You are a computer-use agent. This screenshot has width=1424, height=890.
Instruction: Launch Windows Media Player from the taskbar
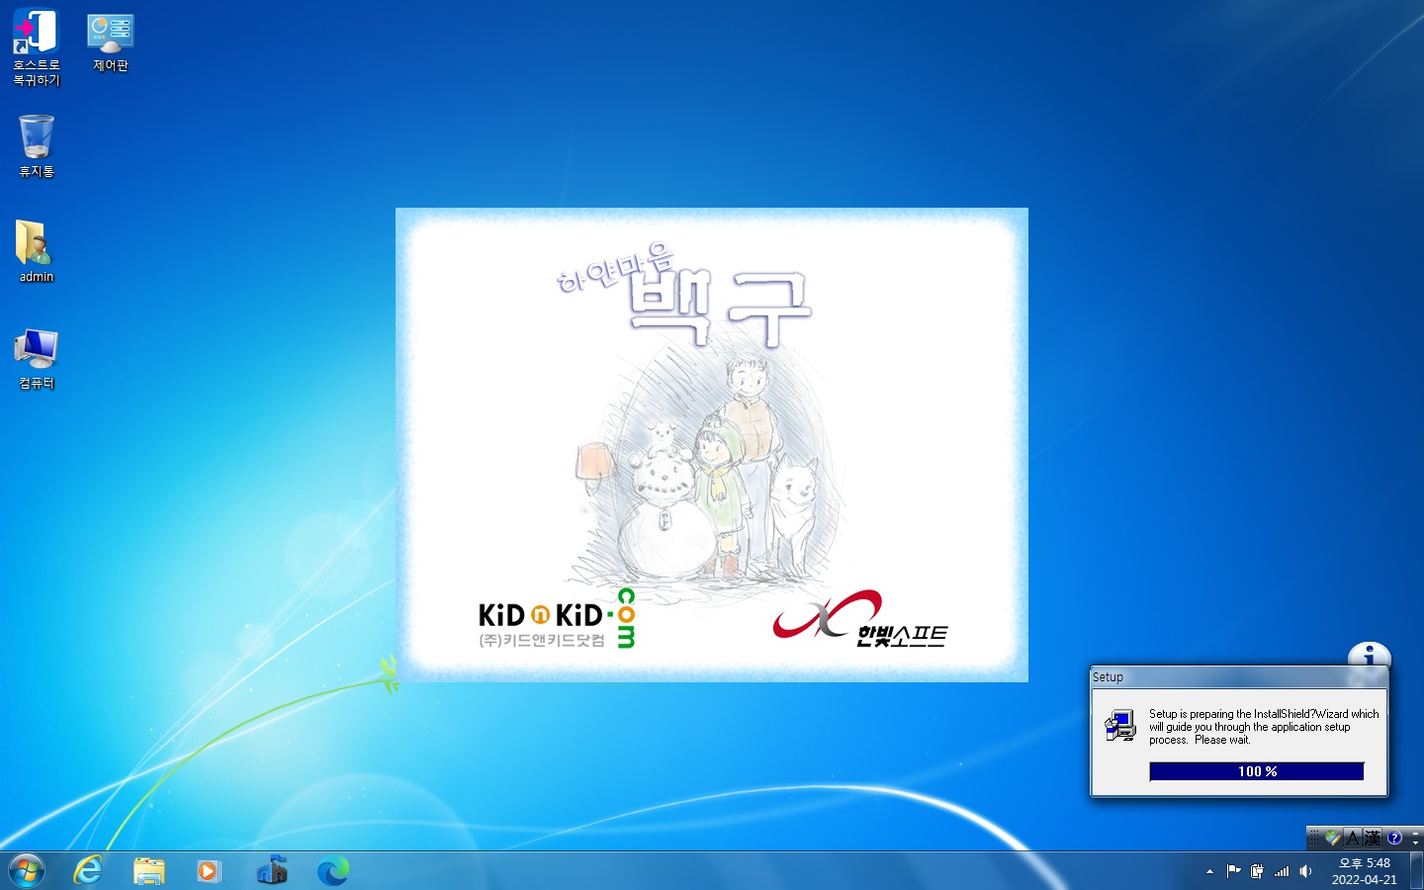coord(210,870)
